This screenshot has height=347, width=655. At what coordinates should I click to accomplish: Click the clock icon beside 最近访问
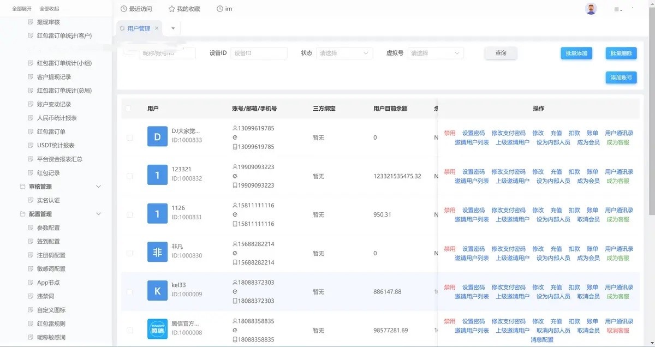pos(123,9)
